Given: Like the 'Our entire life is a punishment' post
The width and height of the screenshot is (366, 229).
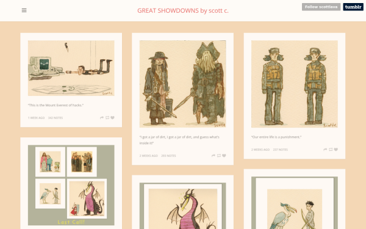Looking at the screenshot, I should coord(336,150).
